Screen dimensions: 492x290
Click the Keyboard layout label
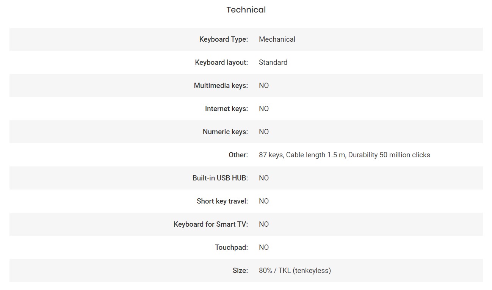221,63
